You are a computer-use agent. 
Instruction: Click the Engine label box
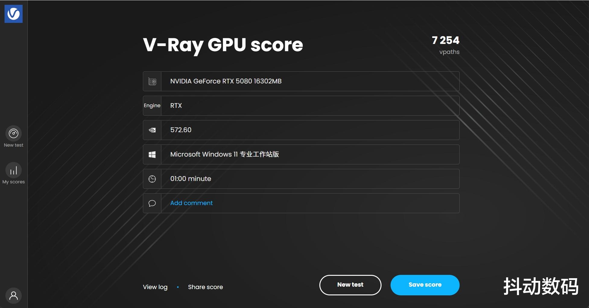pyautogui.click(x=152, y=106)
